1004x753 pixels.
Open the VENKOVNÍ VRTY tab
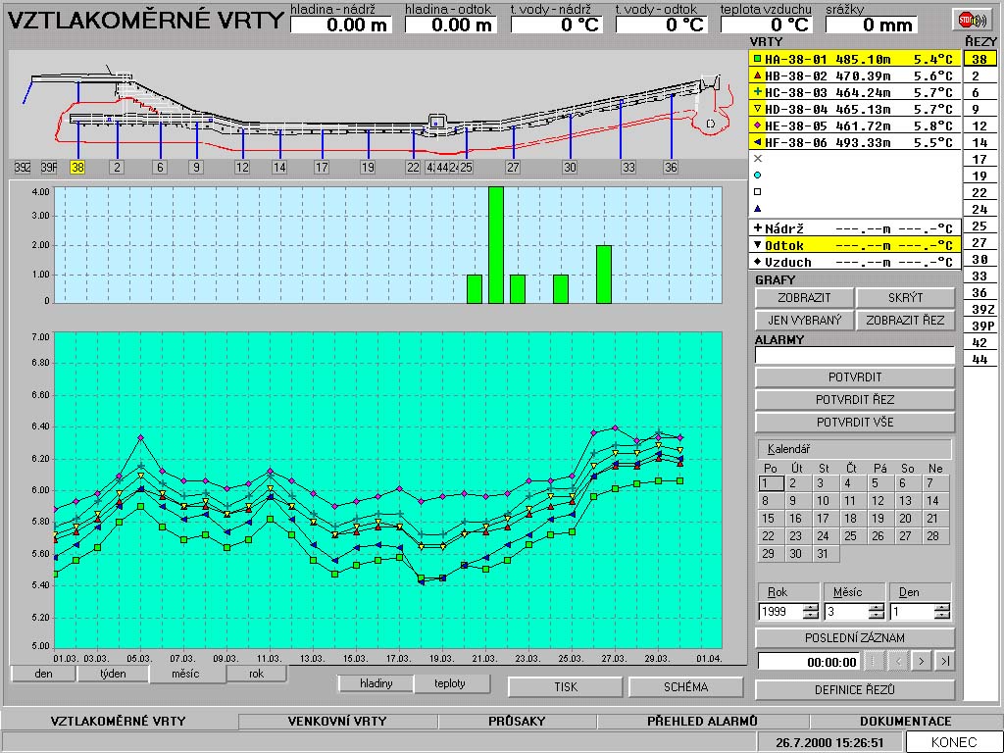pos(337,722)
